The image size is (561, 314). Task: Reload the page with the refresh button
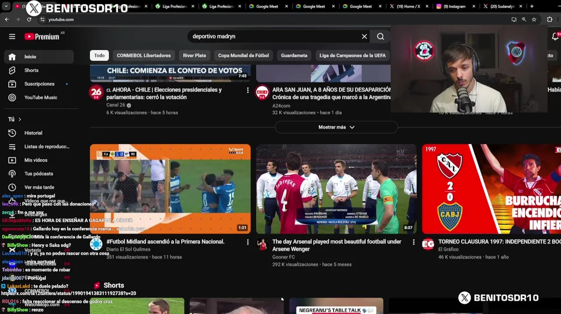(29, 20)
